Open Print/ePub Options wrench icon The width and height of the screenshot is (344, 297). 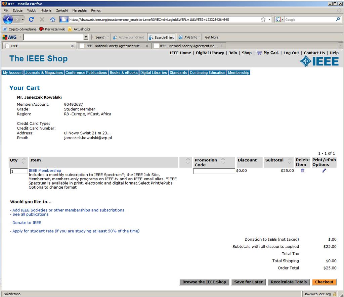pos(324,170)
